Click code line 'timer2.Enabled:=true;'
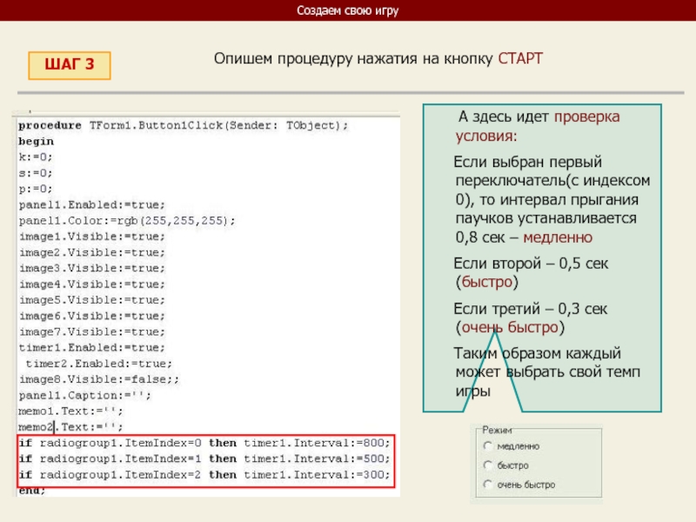Viewport: 696px width, 522px height. click(x=98, y=364)
